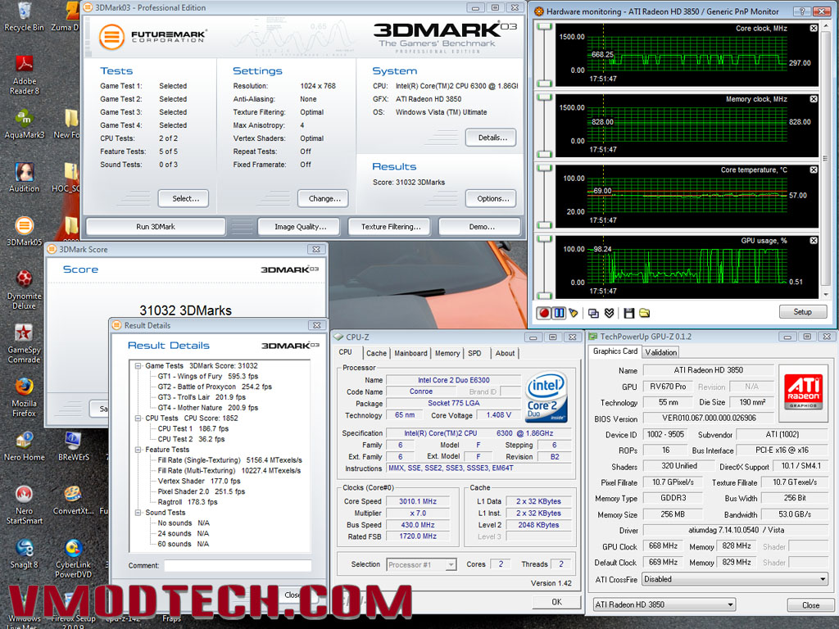Click the yellow folder open icon in Hardware monitoring
This screenshot has height=629, width=839.
click(x=644, y=313)
